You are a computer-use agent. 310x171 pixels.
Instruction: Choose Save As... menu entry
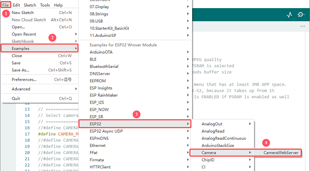(x=40, y=70)
